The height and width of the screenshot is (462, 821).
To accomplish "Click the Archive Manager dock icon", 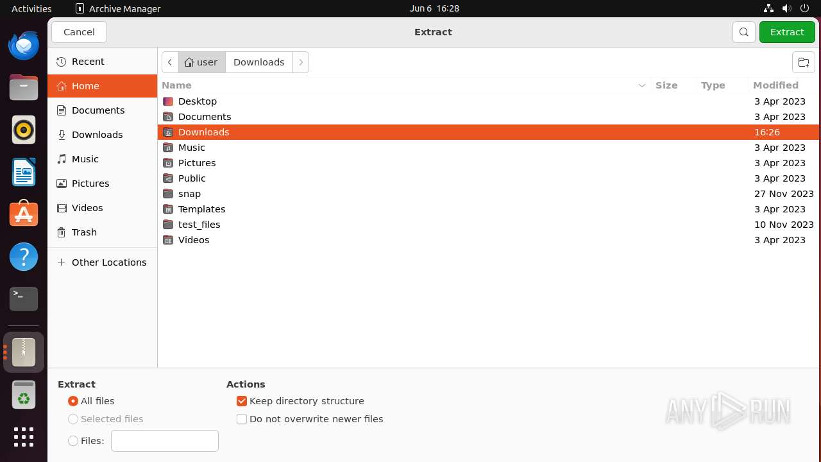I will click(24, 352).
